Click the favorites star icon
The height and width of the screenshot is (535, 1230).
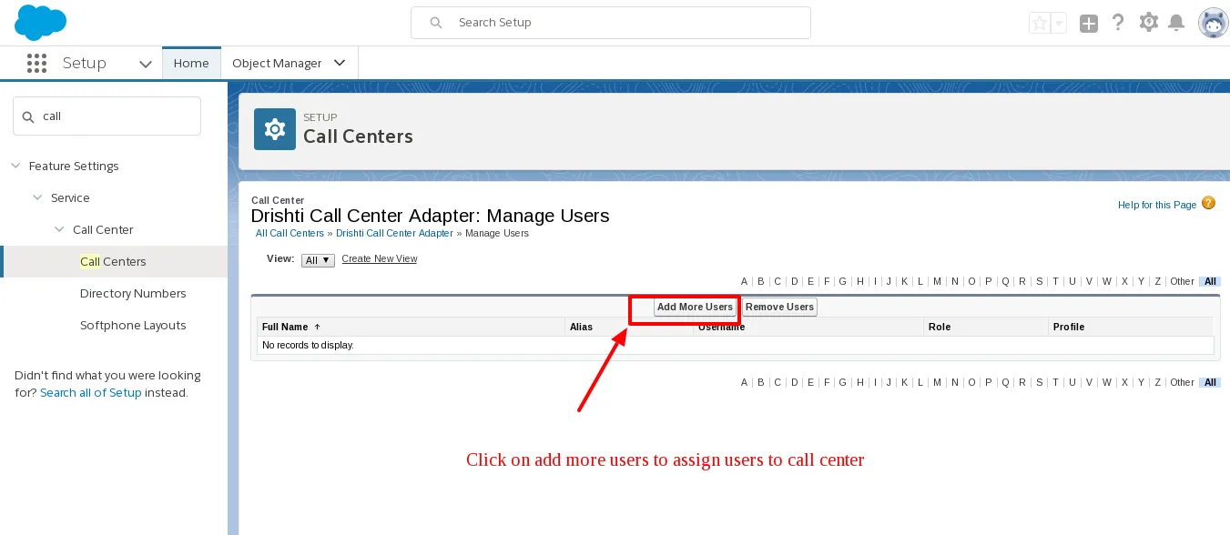tap(1039, 24)
